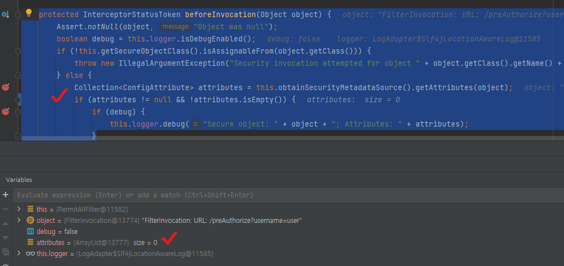Focus the Evaluate expression input field
This screenshot has width=564, height=266.
click(289, 195)
